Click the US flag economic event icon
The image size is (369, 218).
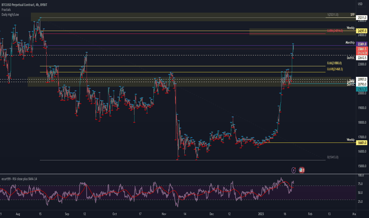click(x=301, y=170)
